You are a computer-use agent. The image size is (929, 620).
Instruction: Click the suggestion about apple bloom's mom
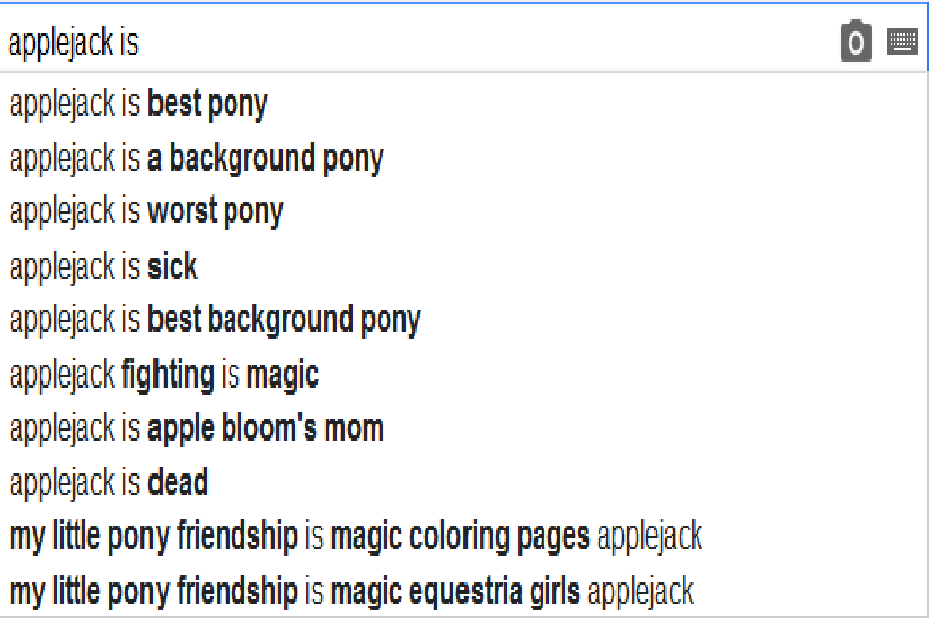coord(196,429)
